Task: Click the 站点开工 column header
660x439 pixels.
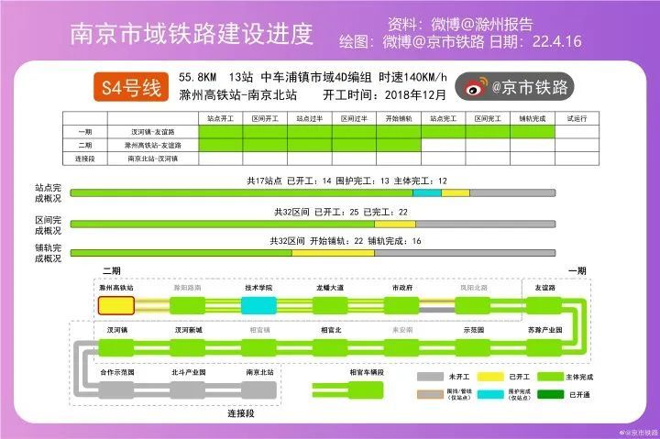Action: coord(221,119)
